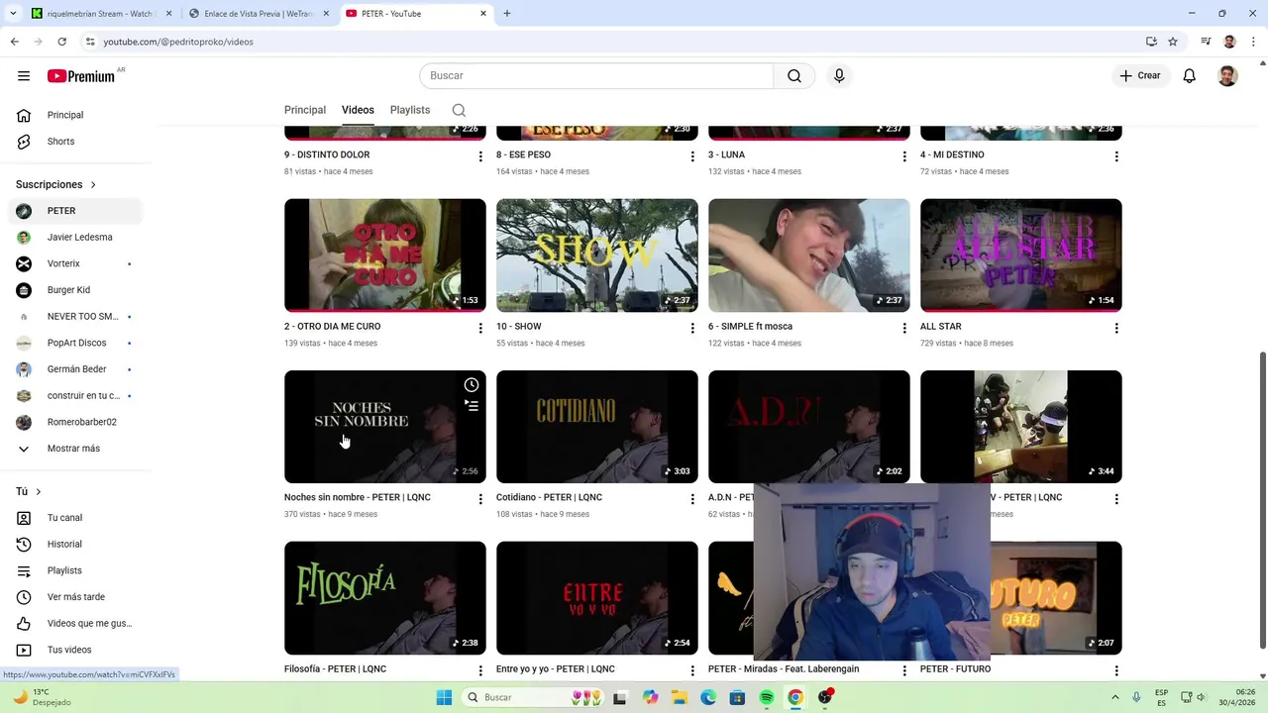Switch to the Principal channel tab

point(305,110)
